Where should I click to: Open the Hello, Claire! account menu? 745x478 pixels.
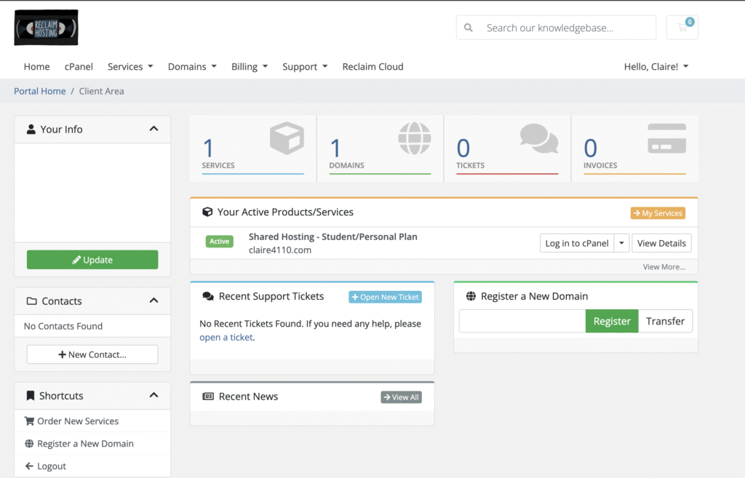[656, 66]
